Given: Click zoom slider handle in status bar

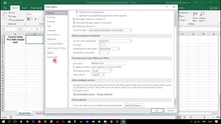Looking at the screenshot, I should tap(204, 117).
